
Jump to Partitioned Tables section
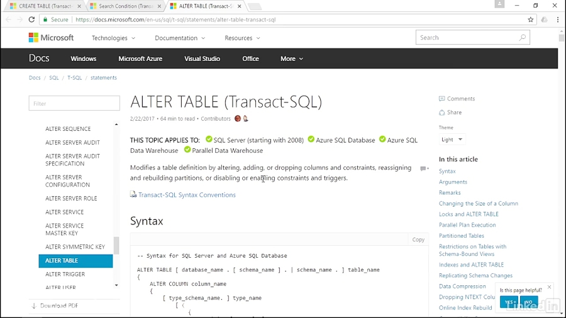coord(462,236)
